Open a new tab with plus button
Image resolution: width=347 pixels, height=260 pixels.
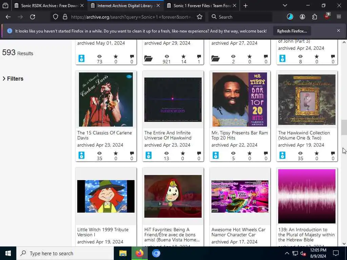tap(245, 6)
